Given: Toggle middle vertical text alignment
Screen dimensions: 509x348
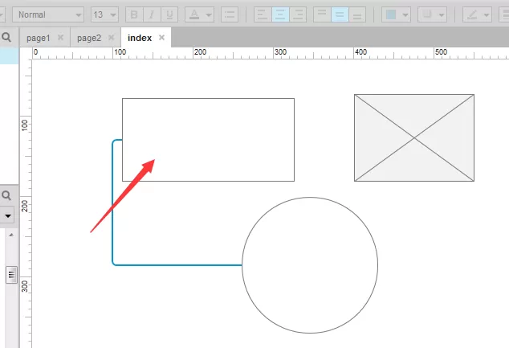Looking at the screenshot, I should [x=340, y=14].
